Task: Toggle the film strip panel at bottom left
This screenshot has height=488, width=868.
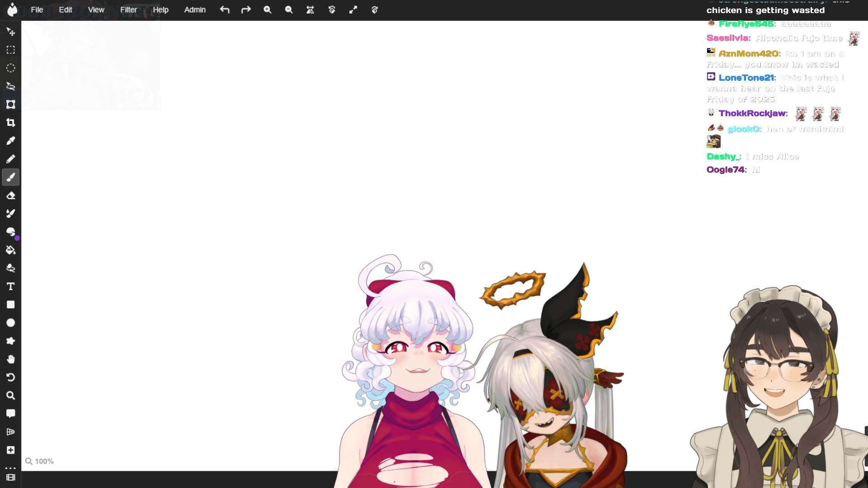Action: 11,478
